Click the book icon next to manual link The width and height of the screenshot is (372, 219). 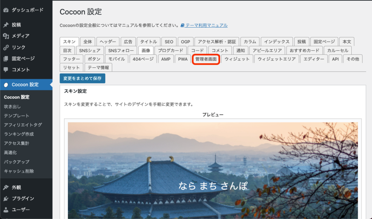click(x=182, y=25)
